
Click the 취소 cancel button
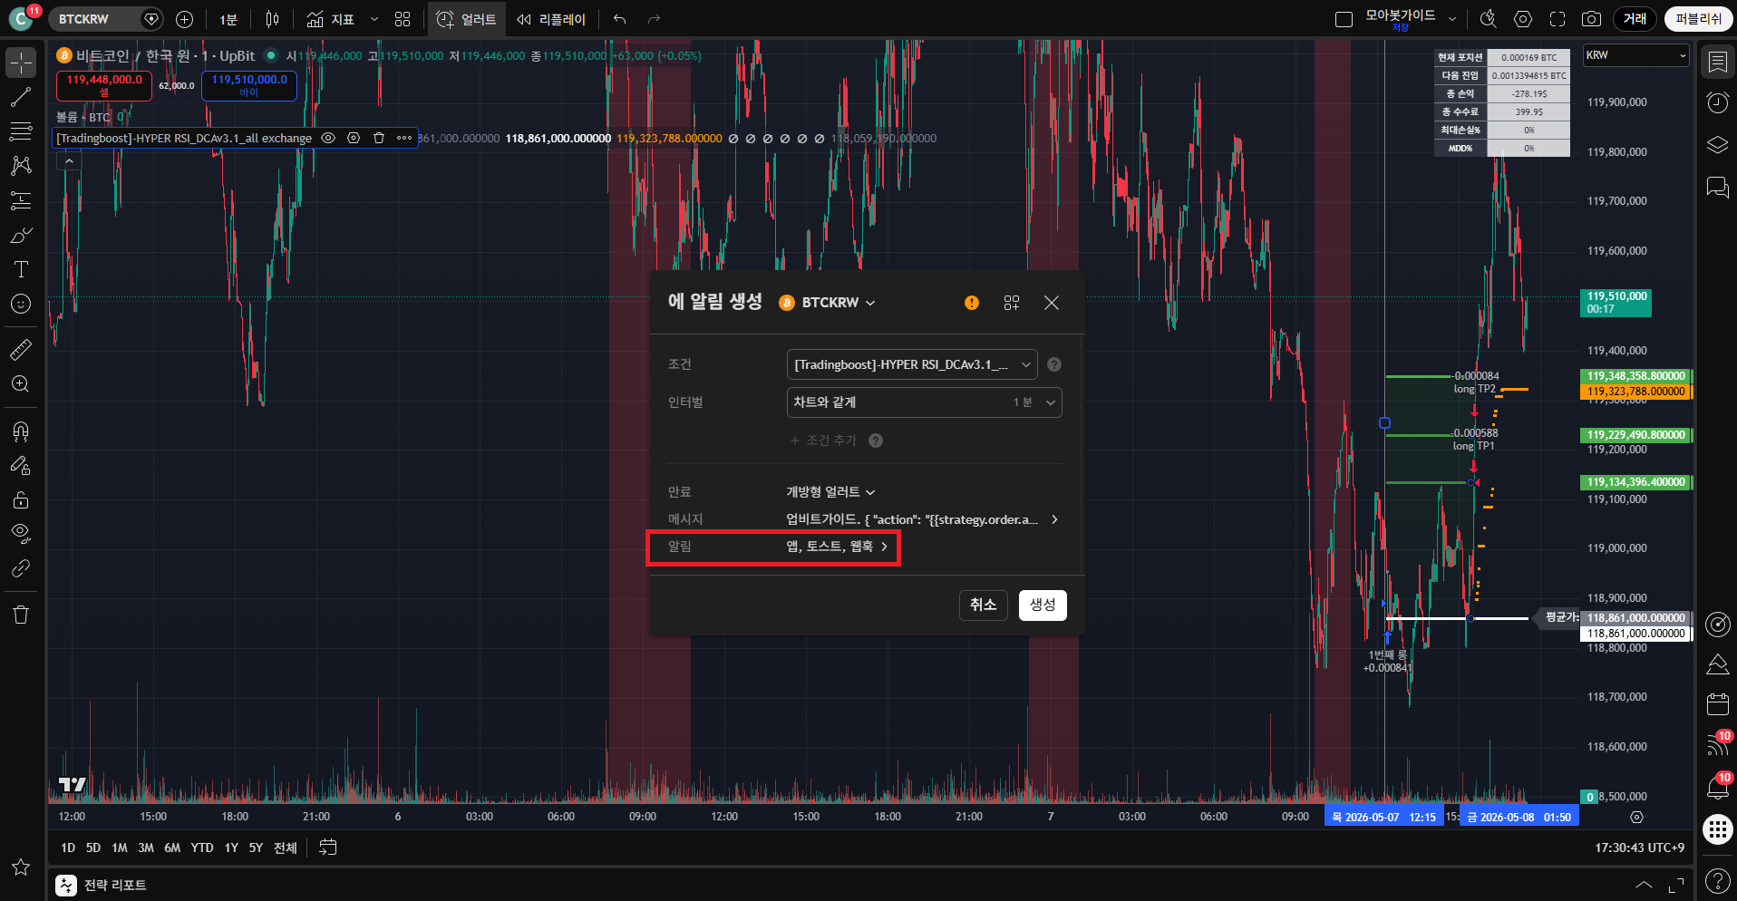[984, 605]
